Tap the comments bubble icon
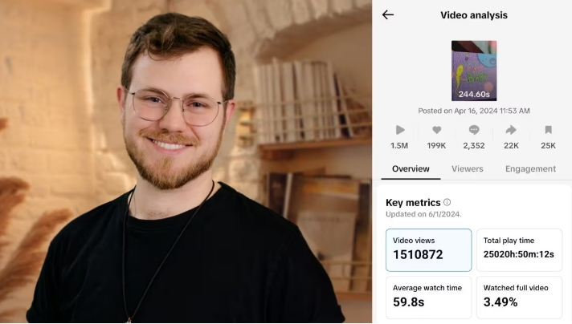 (x=474, y=130)
